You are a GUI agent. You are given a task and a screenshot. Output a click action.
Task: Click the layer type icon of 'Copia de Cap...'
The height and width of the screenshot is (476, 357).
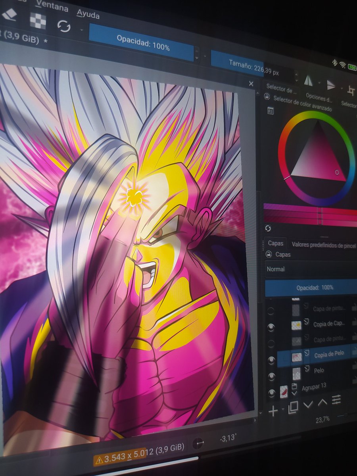[x=307, y=321]
